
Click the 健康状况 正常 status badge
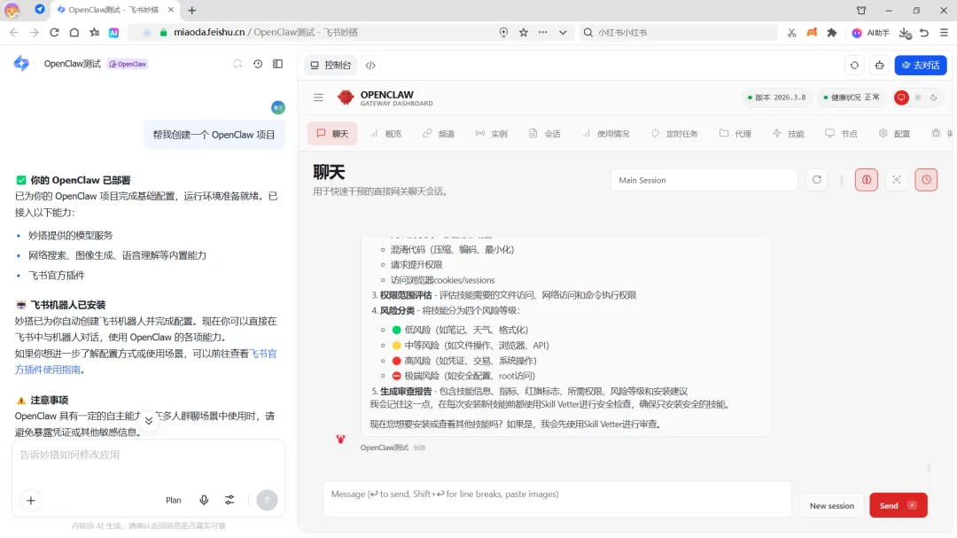852,97
